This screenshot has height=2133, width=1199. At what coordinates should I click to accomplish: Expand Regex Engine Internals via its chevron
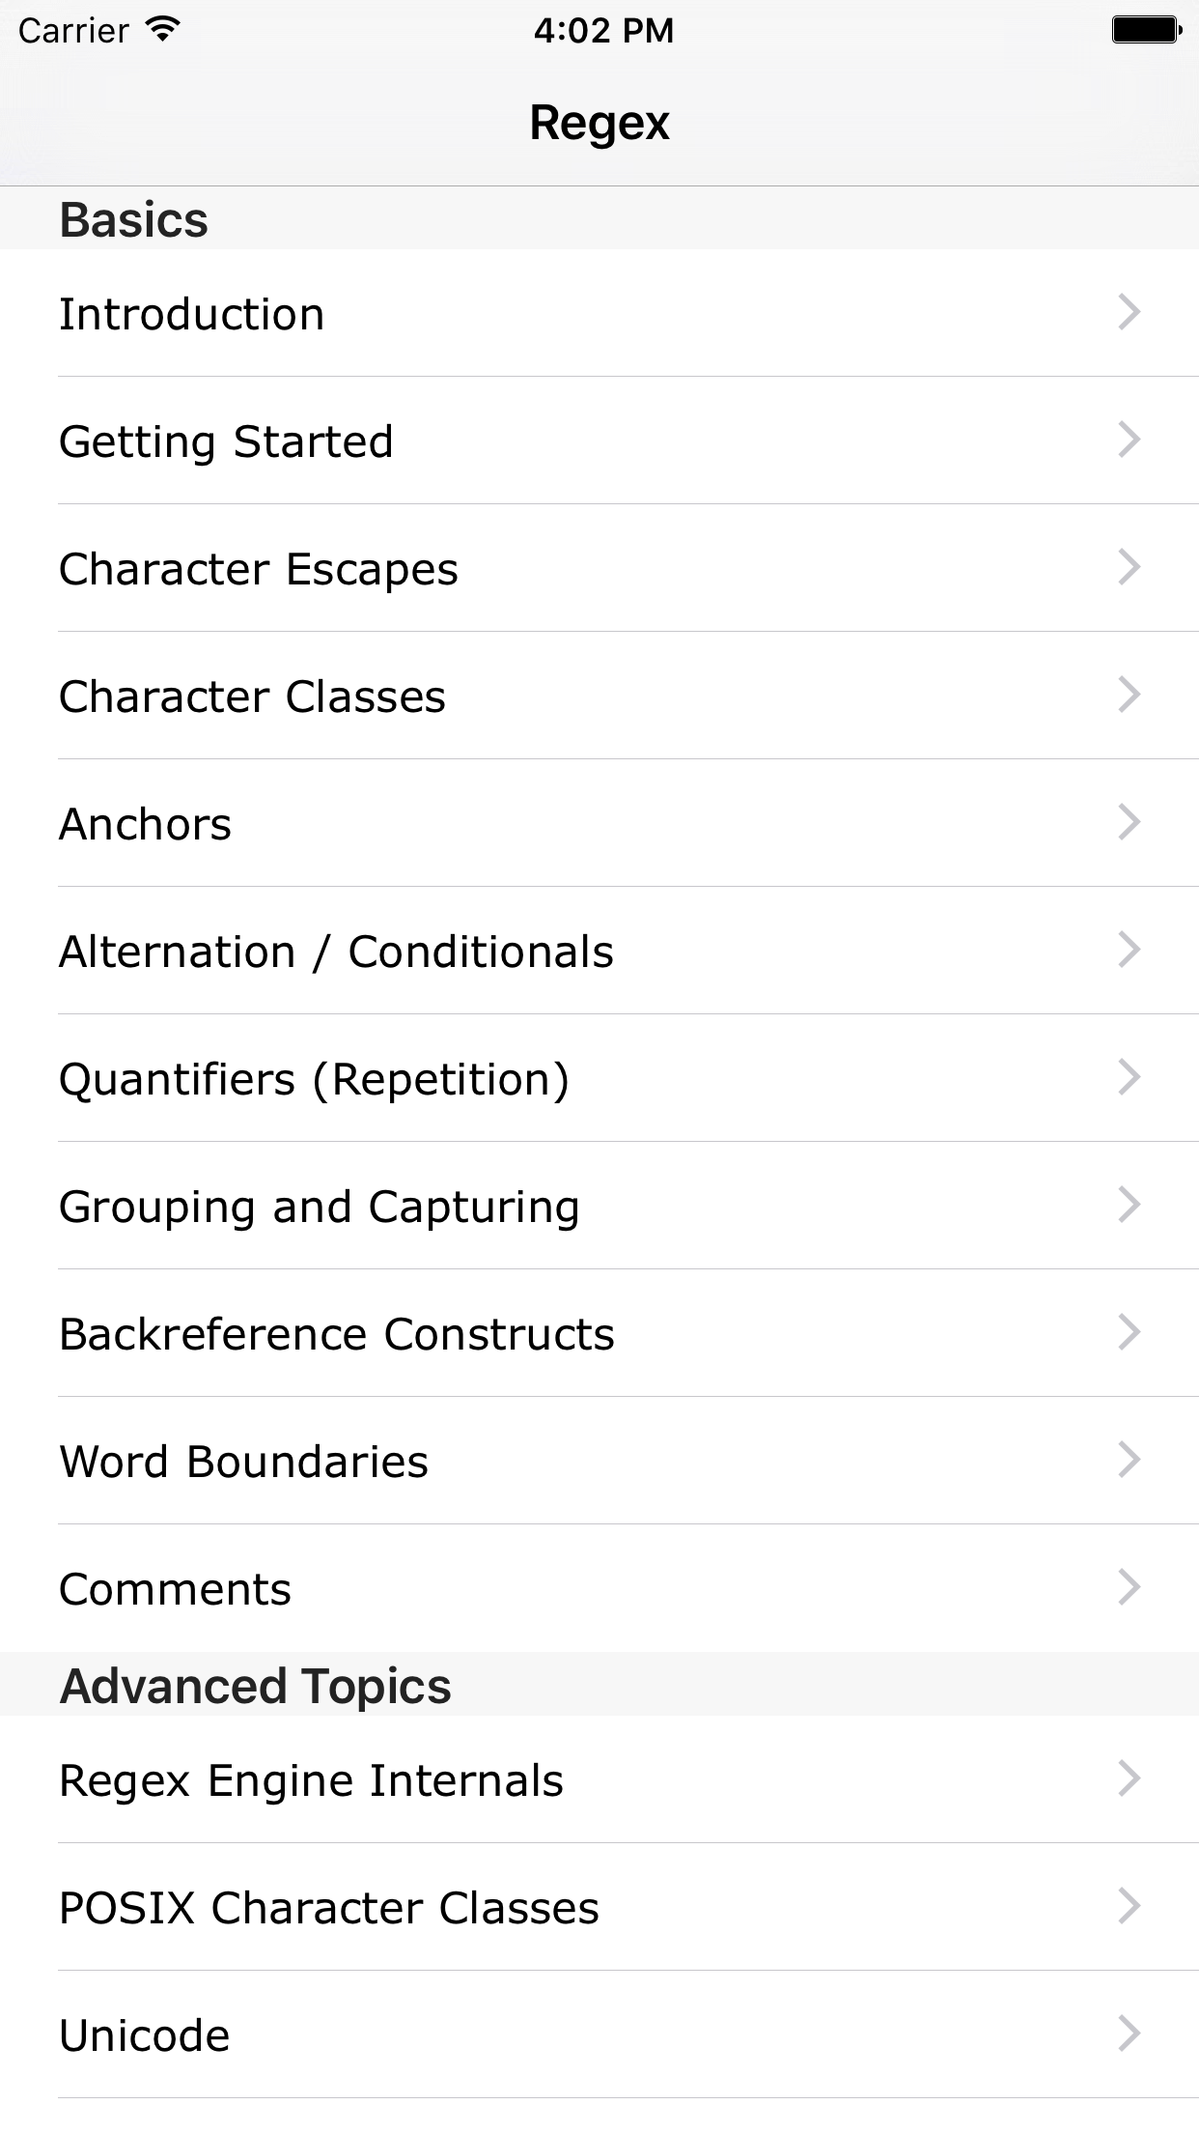pos(1129,1778)
